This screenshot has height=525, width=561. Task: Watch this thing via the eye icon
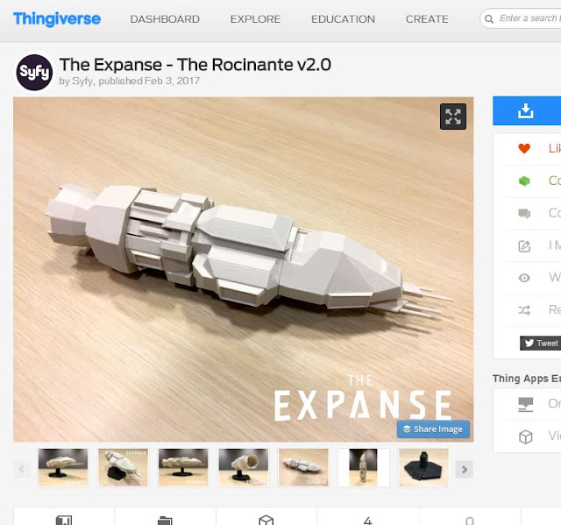pos(524,278)
